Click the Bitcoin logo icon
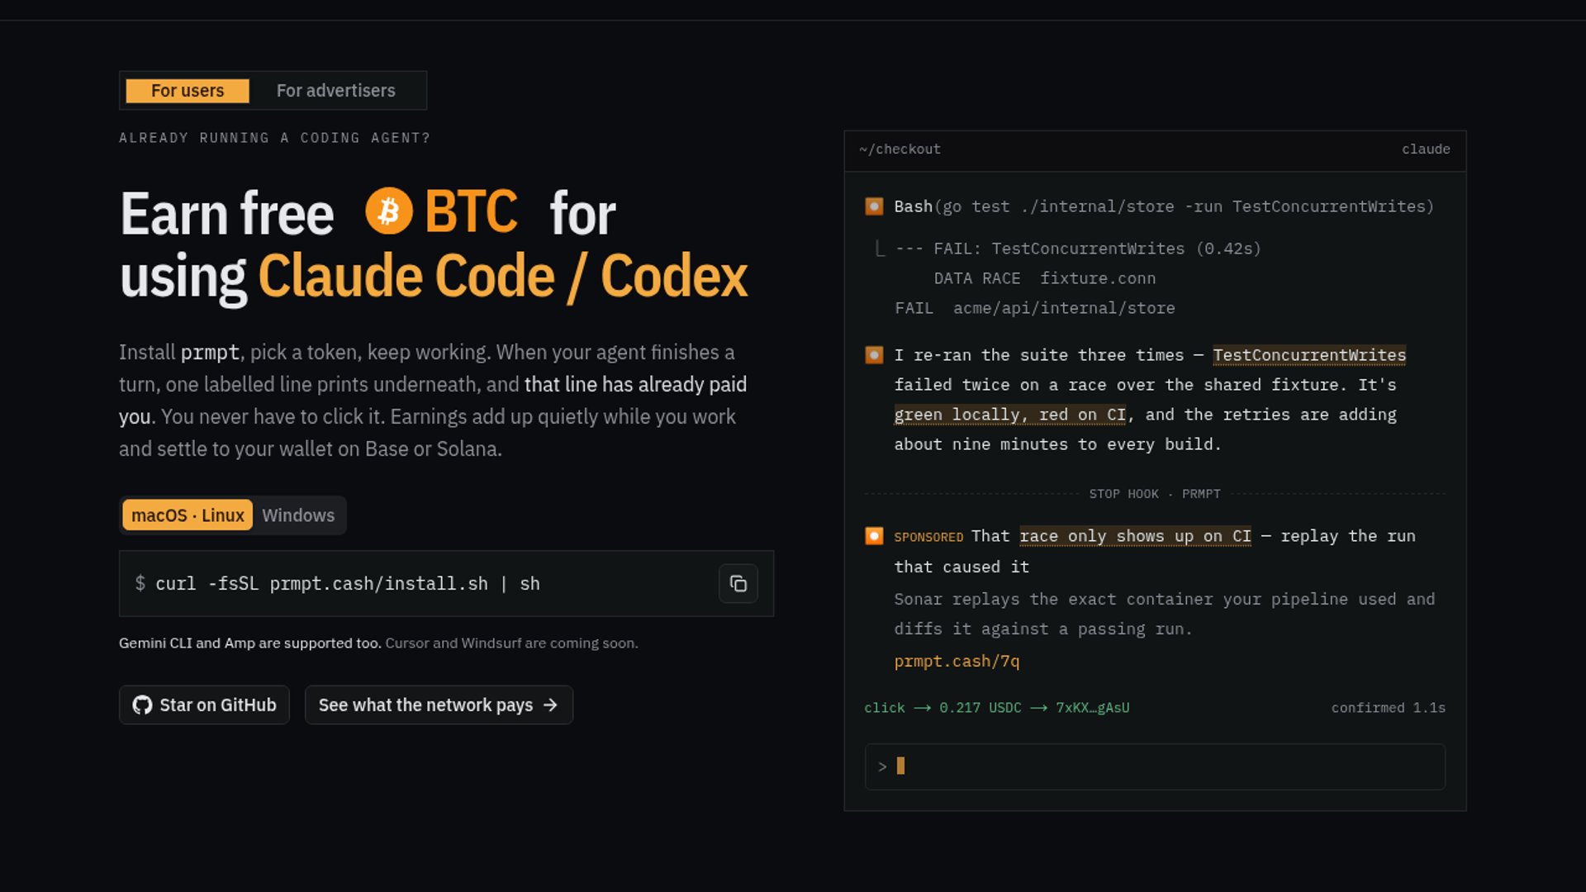 pos(389,211)
